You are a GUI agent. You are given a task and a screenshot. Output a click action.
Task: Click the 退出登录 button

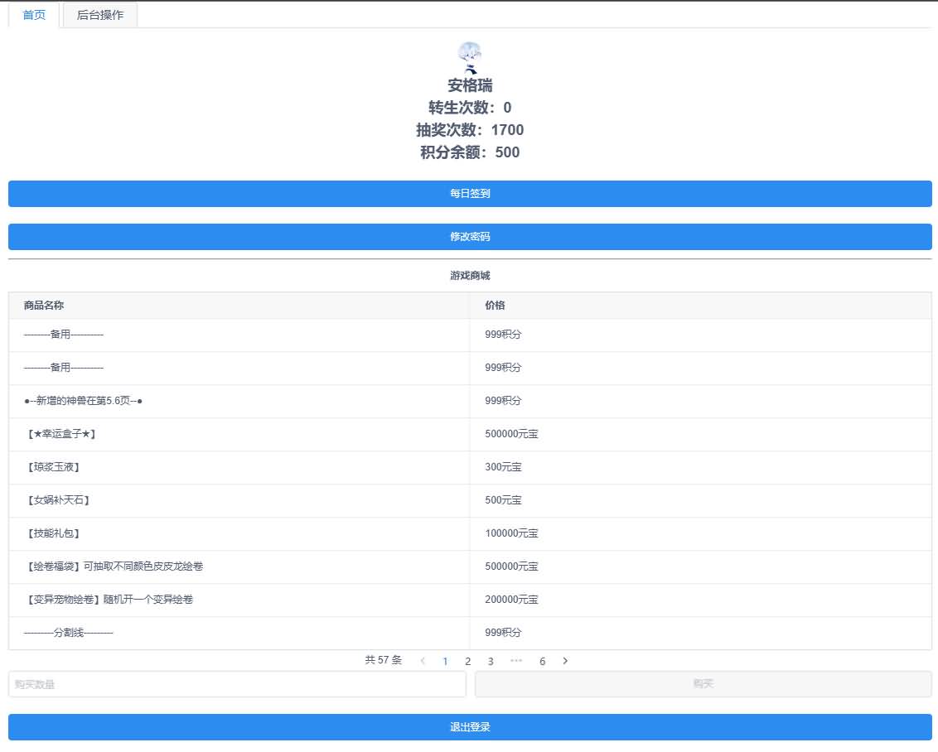[x=470, y=727]
